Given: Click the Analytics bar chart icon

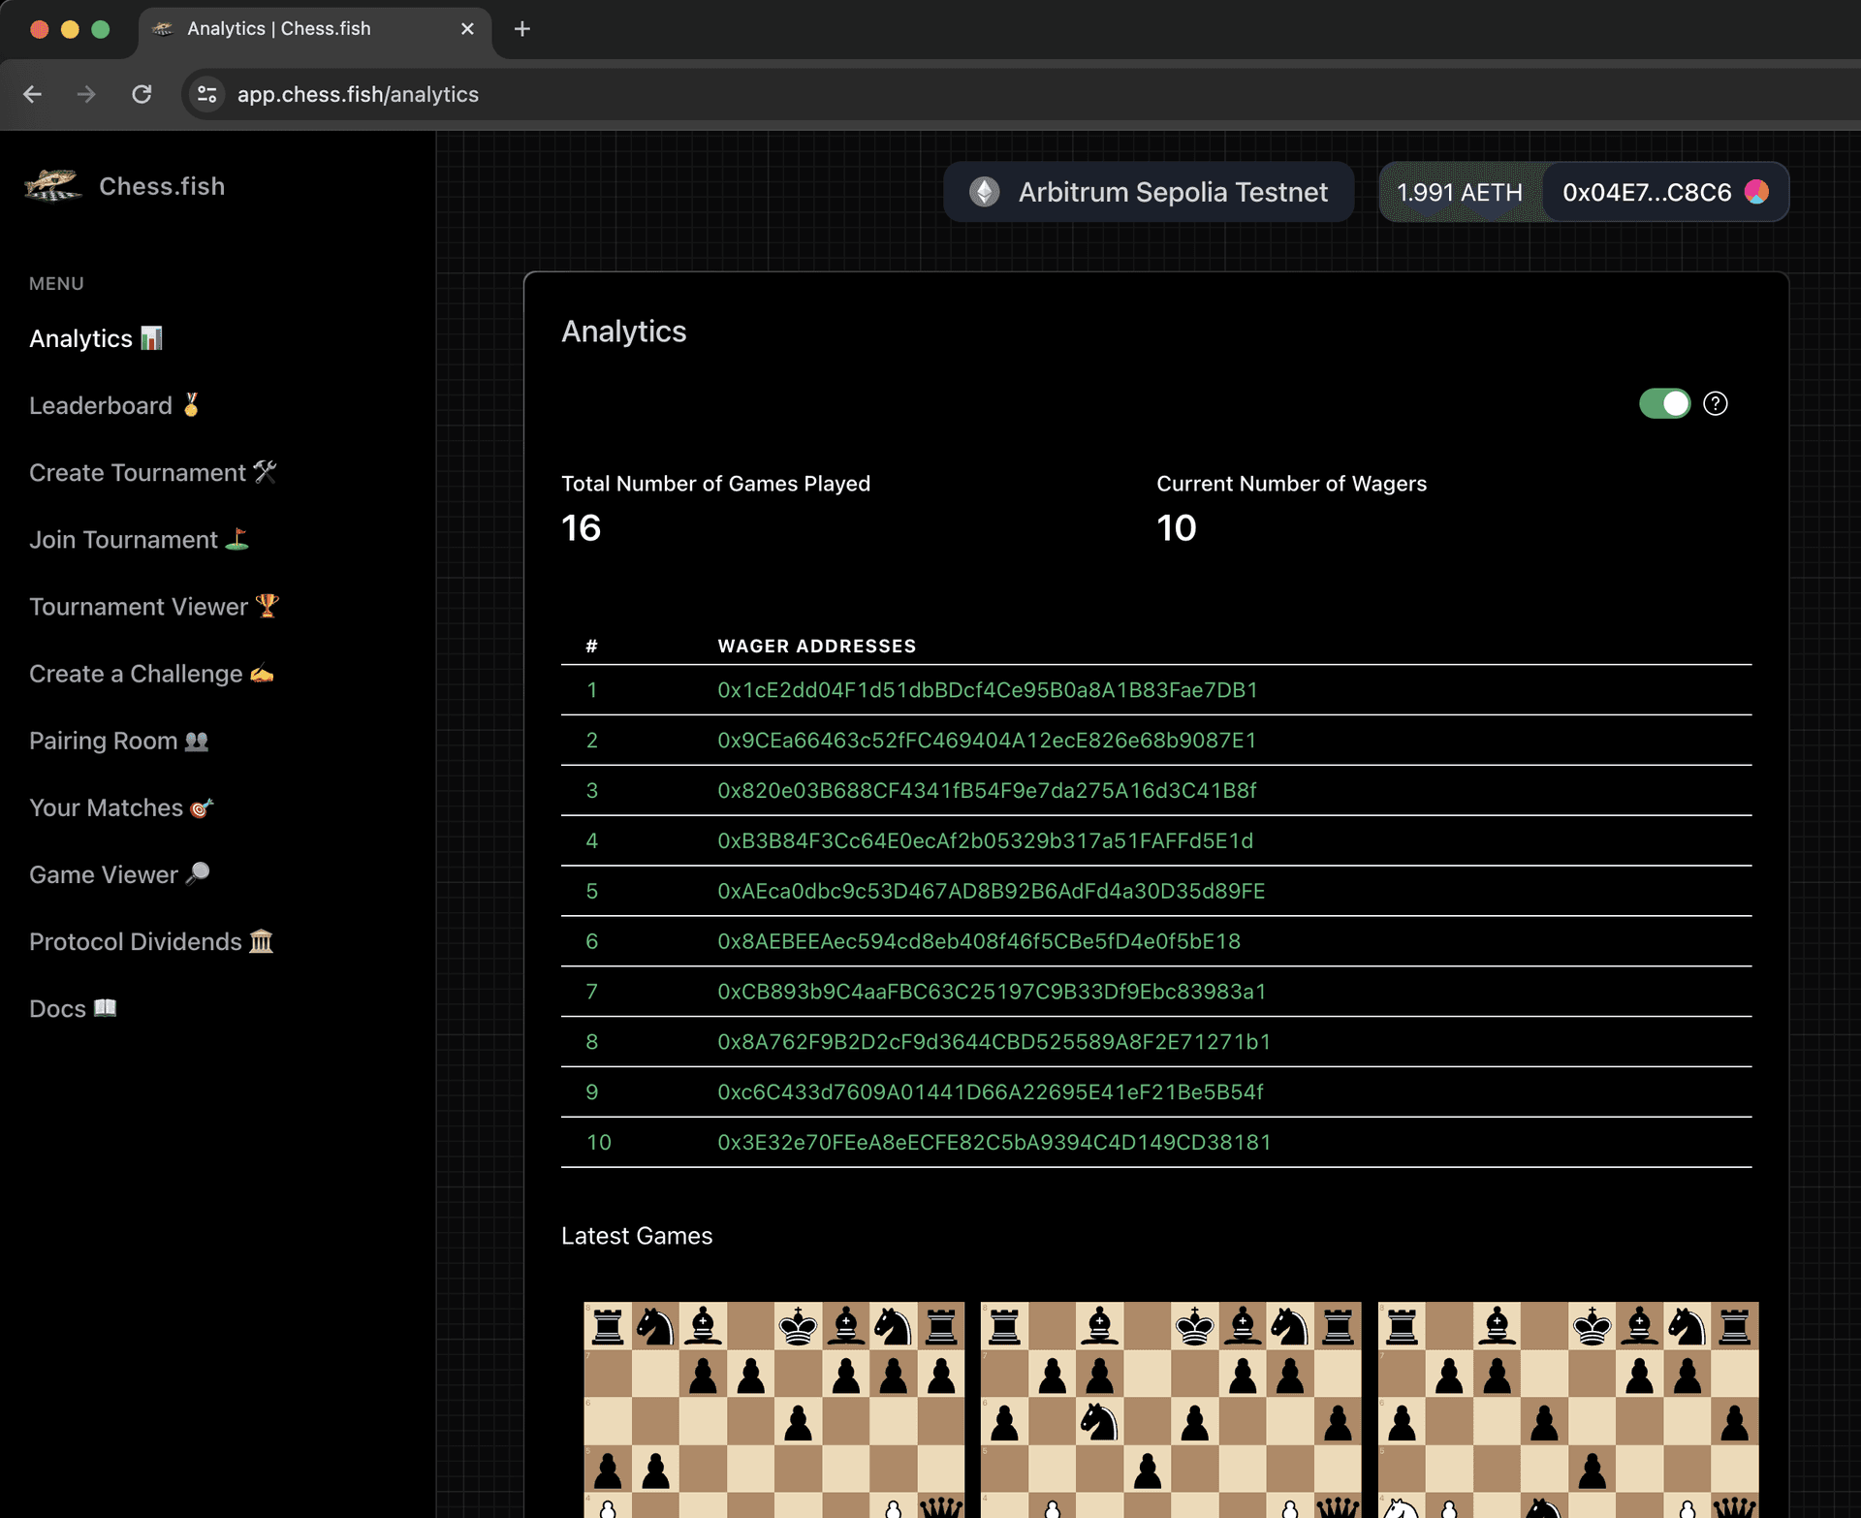Looking at the screenshot, I should click(151, 337).
